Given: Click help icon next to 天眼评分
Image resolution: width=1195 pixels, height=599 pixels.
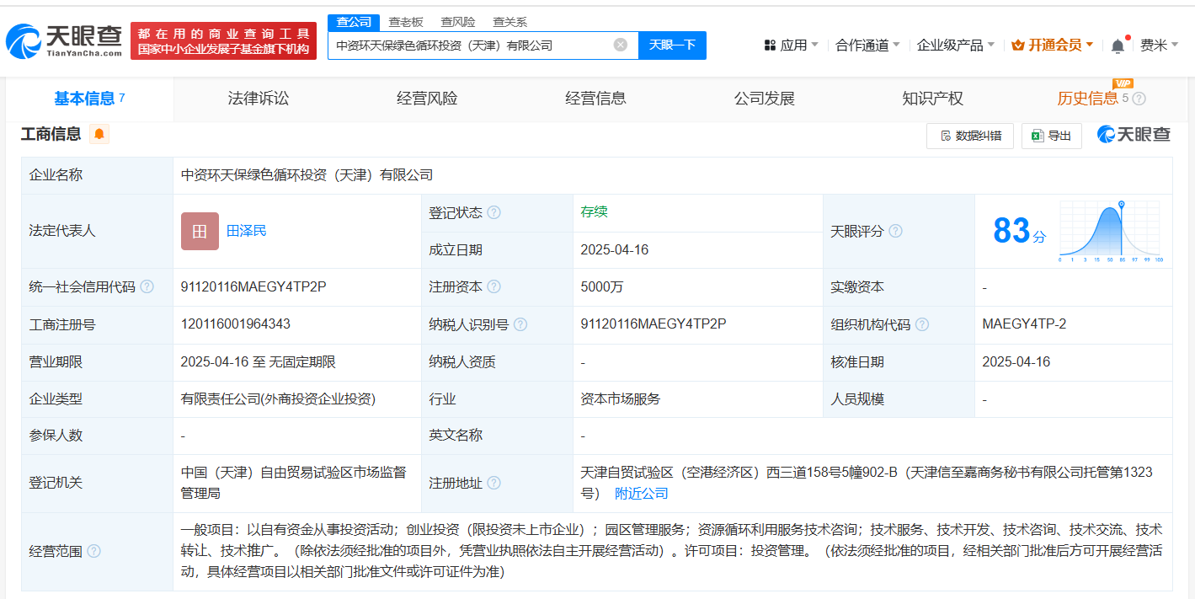Looking at the screenshot, I should [x=895, y=231].
